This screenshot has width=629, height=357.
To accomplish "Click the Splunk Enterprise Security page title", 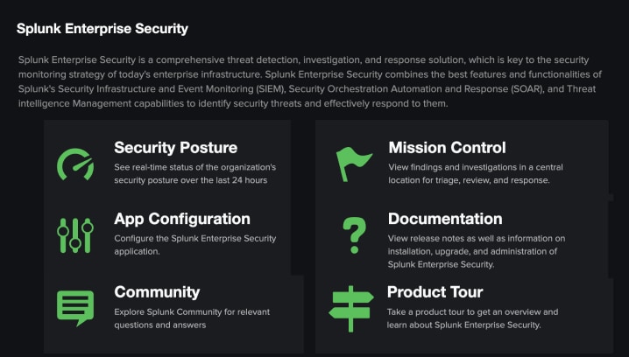I will point(102,29).
